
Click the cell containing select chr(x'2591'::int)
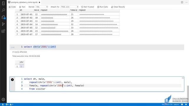(97, 47)
